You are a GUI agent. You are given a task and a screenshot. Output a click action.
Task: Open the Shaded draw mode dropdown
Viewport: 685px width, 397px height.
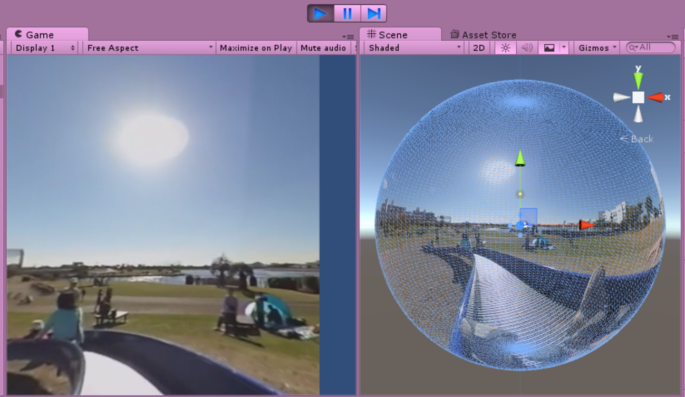coord(414,48)
